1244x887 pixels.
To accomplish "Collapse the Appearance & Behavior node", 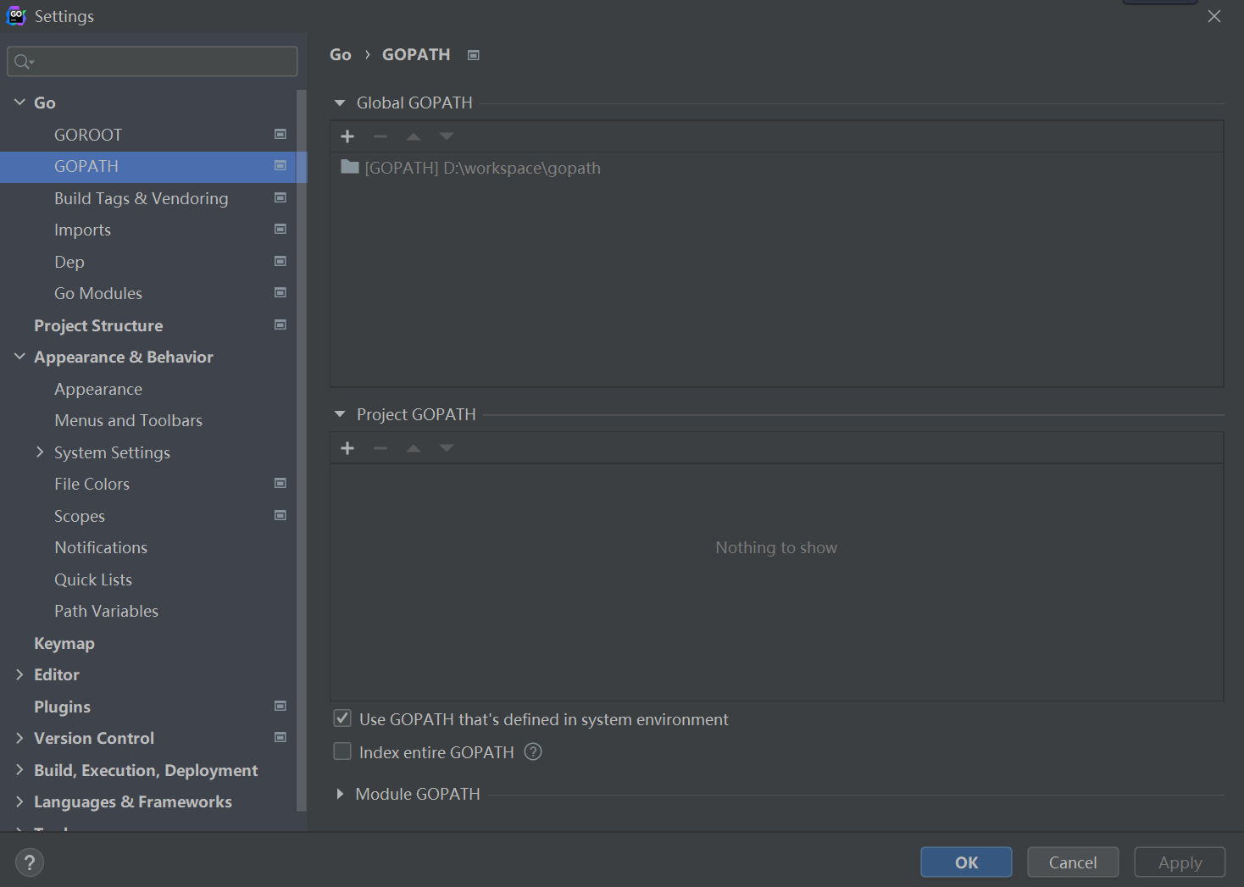I will pyautogui.click(x=19, y=357).
